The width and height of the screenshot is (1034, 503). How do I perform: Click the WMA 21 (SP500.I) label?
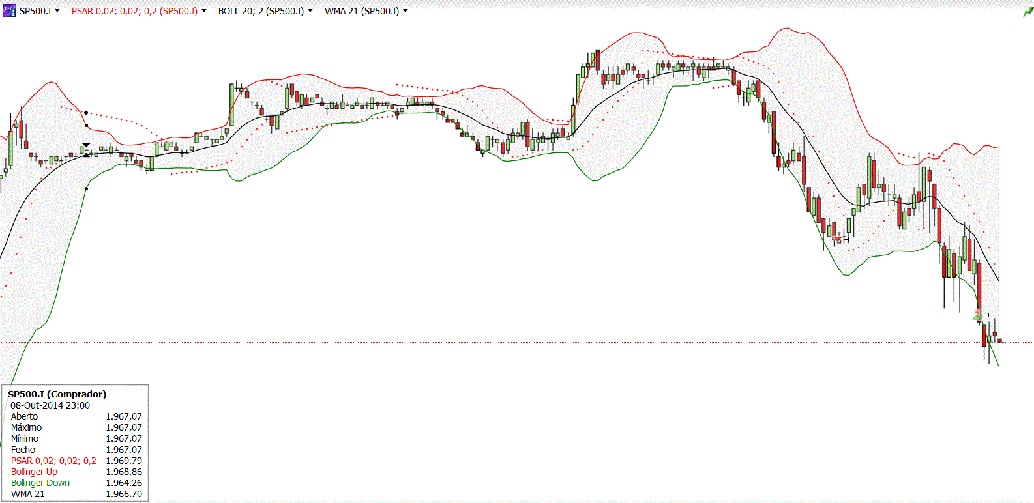coord(362,11)
